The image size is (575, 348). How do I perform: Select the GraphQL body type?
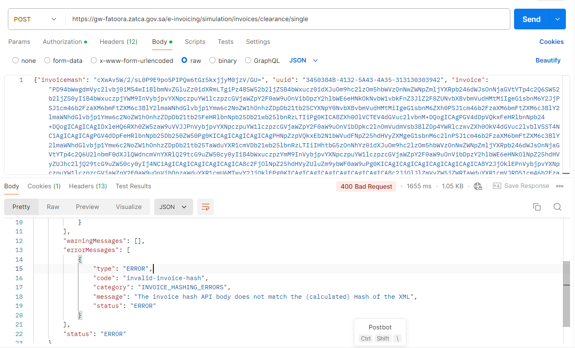248,60
